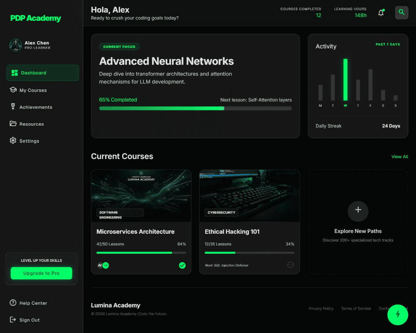Click the Help Center question mark icon
This screenshot has width=416, height=333.
pos(13,303)
